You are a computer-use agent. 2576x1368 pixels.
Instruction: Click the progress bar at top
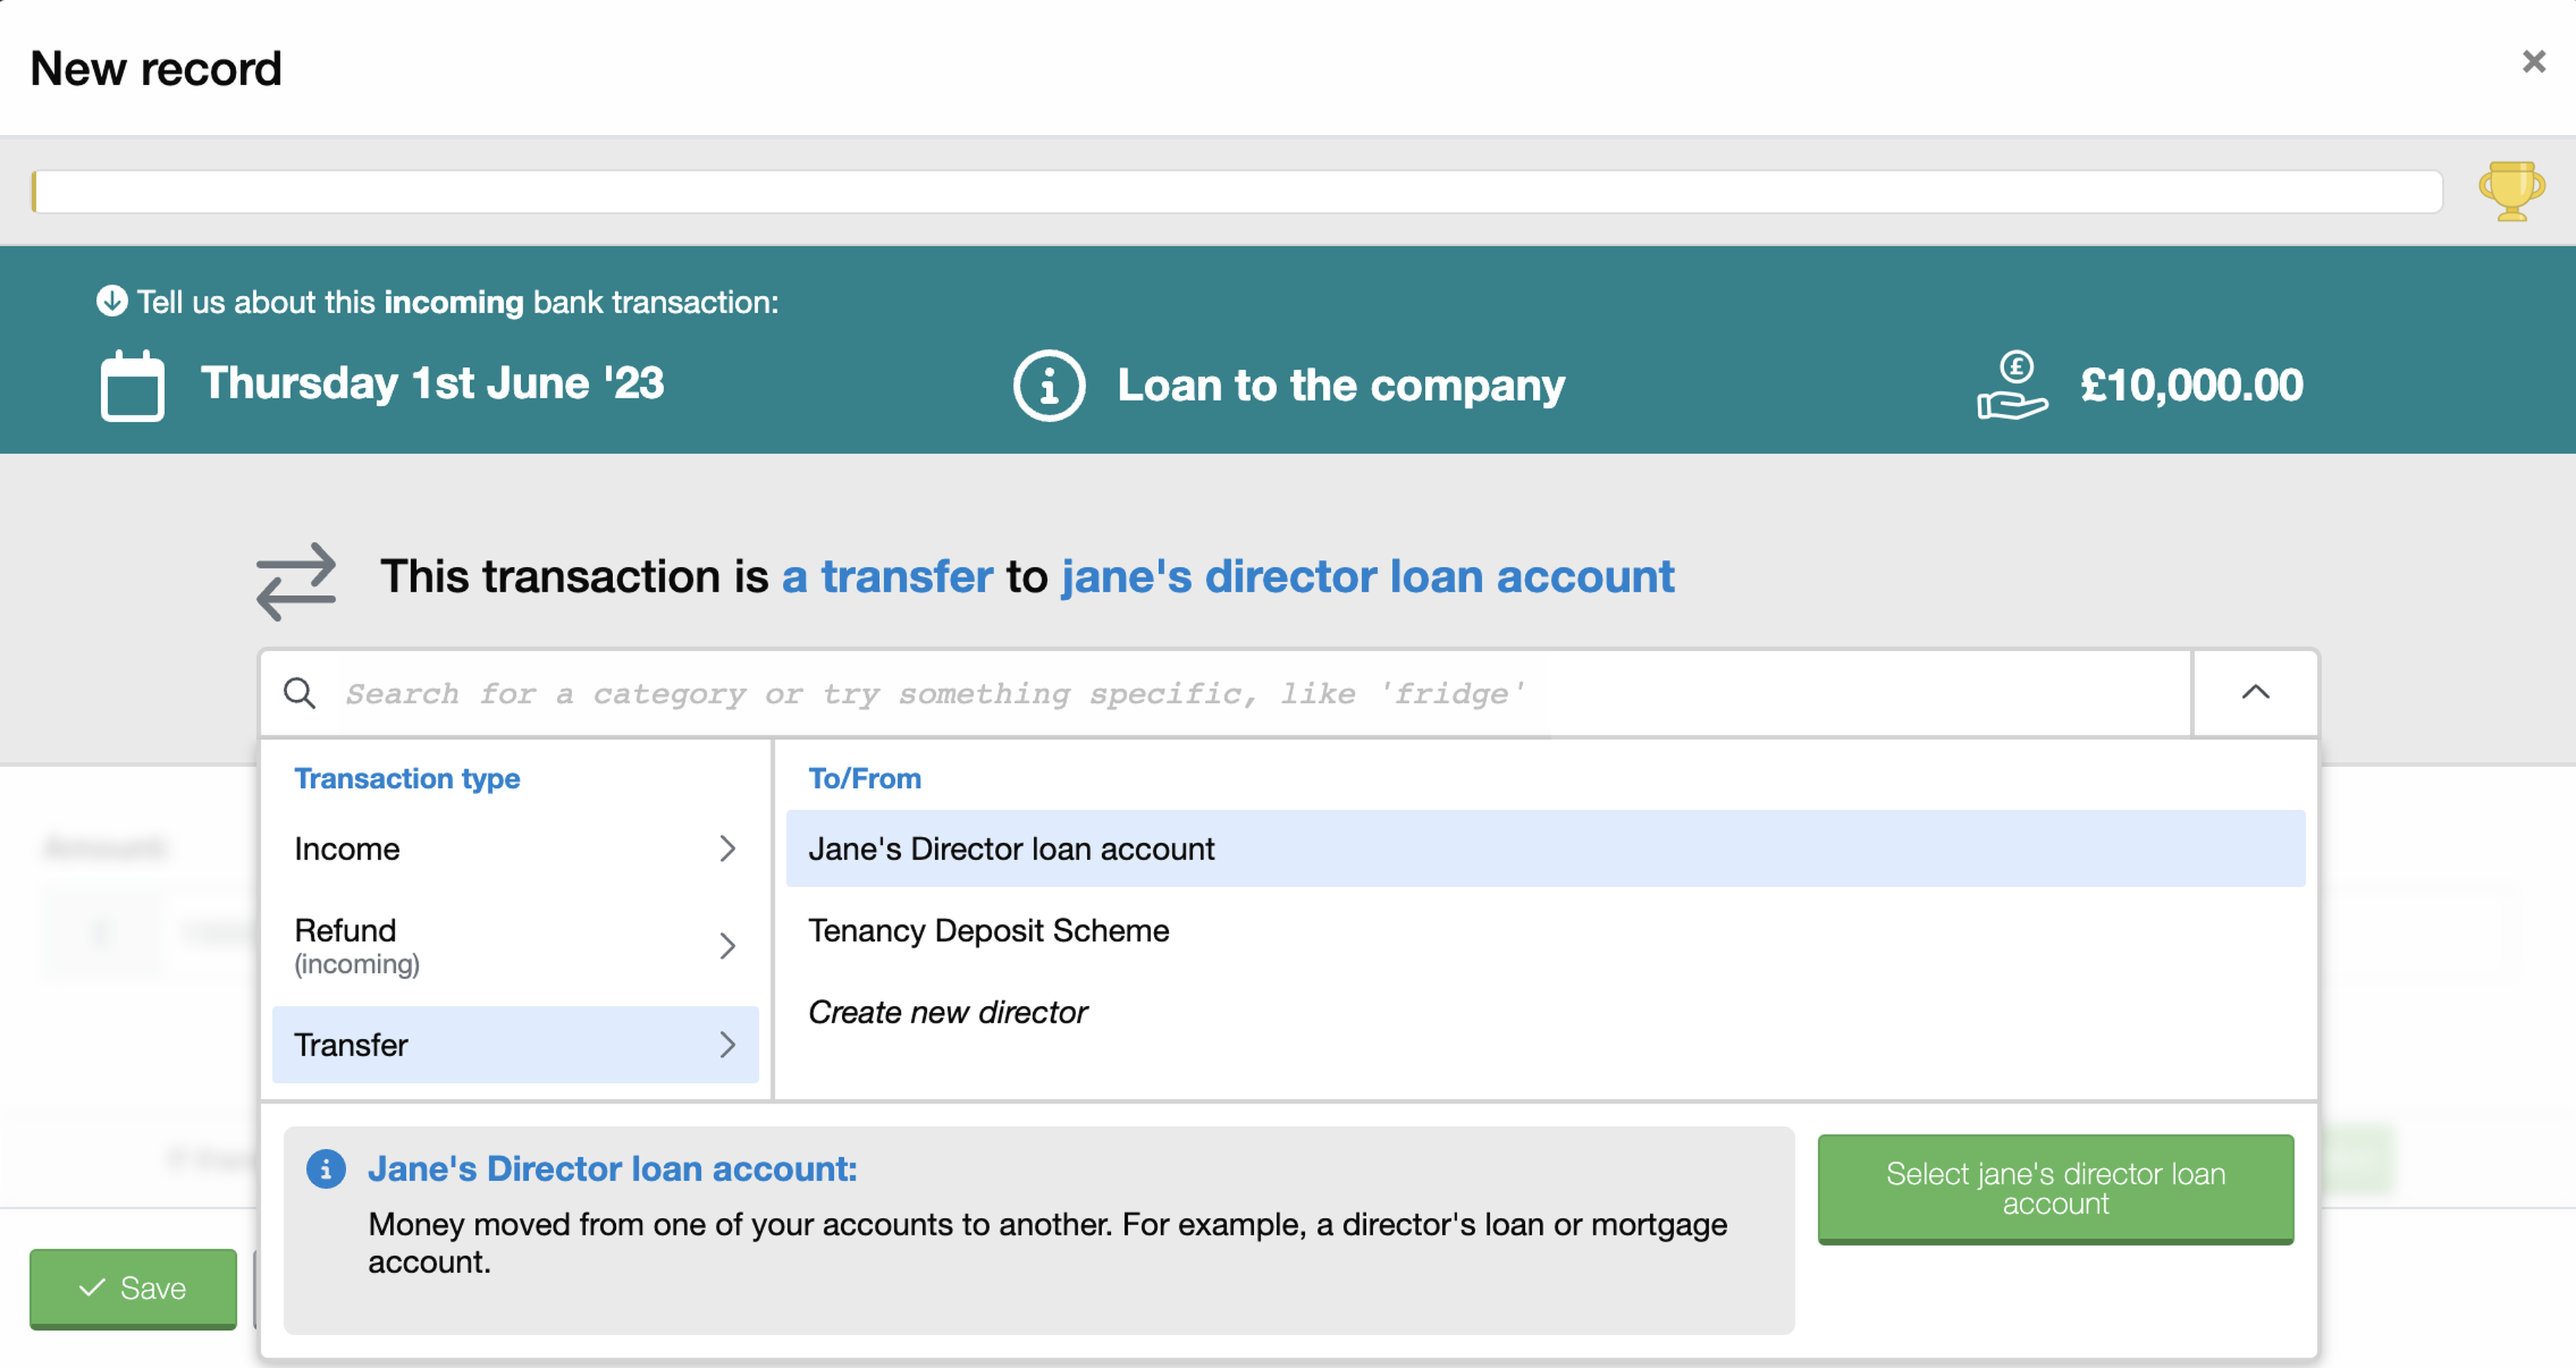[x=1237, y=191]
